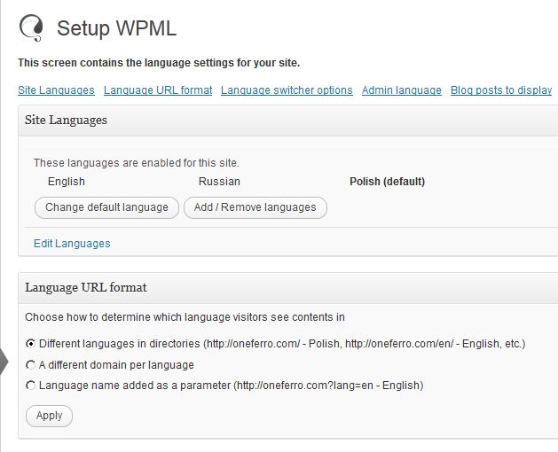
Task: Click the Setup WPML page heading
Action: 116,28
